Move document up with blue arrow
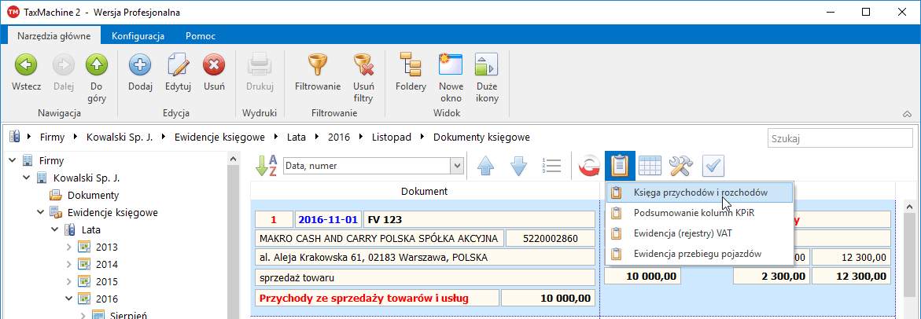The width and height of the screenshot is (921, 319). (x=486, y=166)
